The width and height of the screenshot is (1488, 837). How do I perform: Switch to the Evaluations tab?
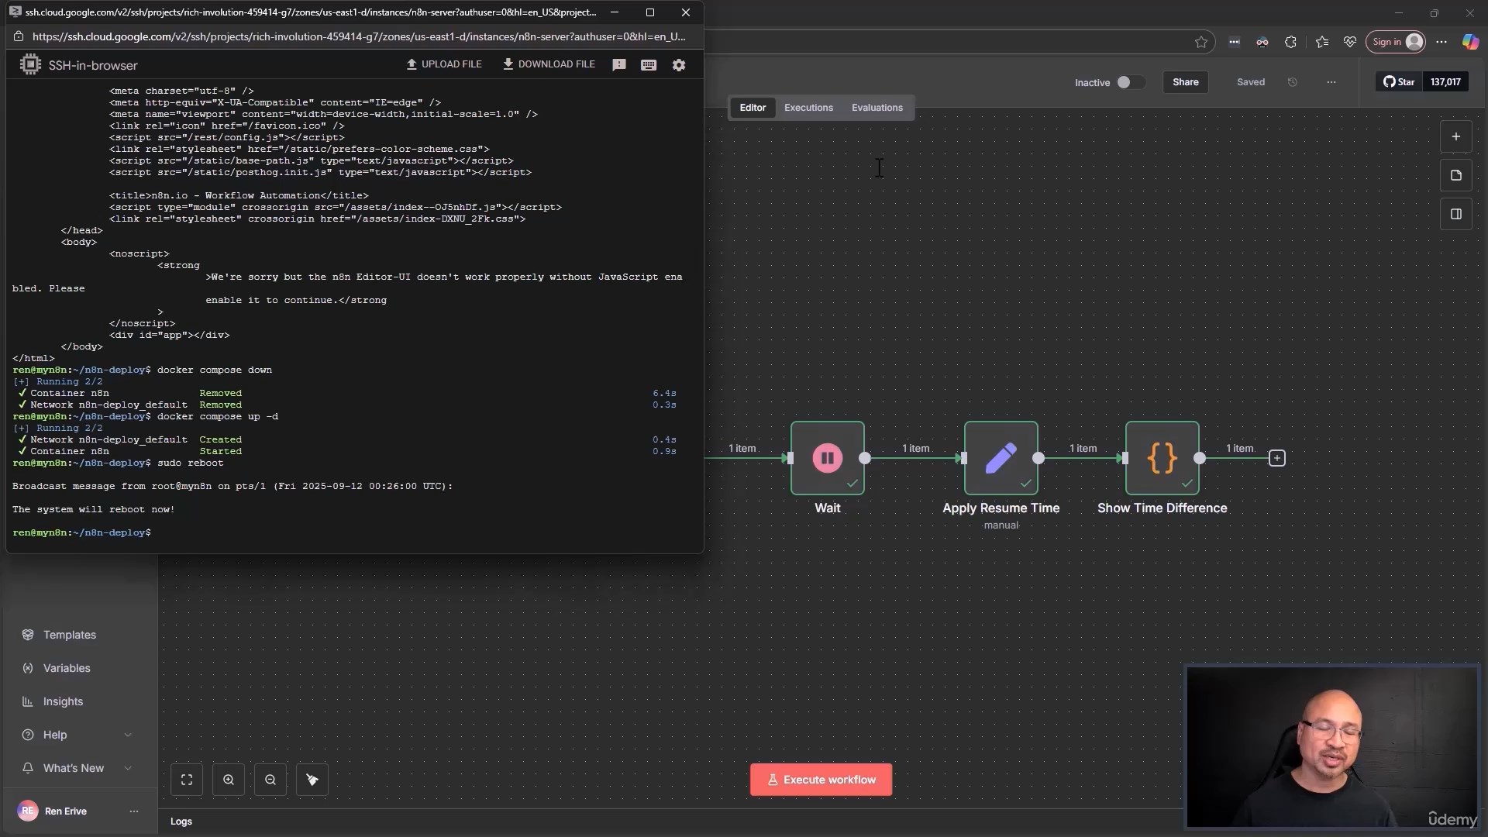pyautogui.click(x=877, y=108)
